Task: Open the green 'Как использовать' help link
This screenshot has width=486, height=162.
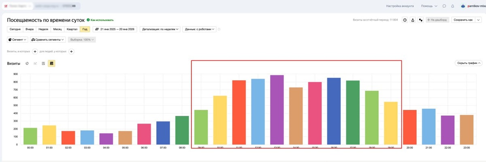Action: click(100, 20)
